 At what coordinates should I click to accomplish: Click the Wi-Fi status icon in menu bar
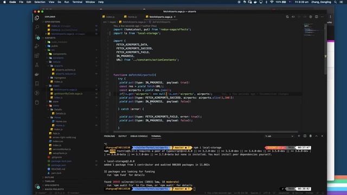tap(272, 2)
